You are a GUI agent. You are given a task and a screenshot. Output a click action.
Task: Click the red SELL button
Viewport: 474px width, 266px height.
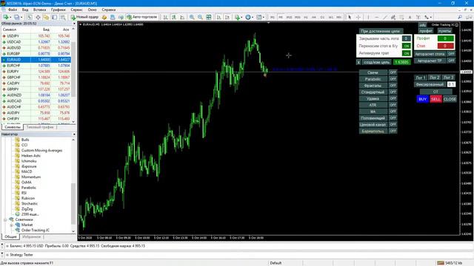click(x=435, y=99)
